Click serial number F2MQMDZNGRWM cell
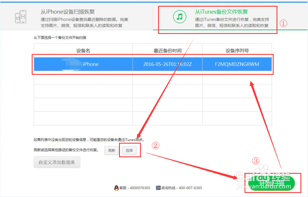Viewport: 308px width, 197px height. point(237,64)
